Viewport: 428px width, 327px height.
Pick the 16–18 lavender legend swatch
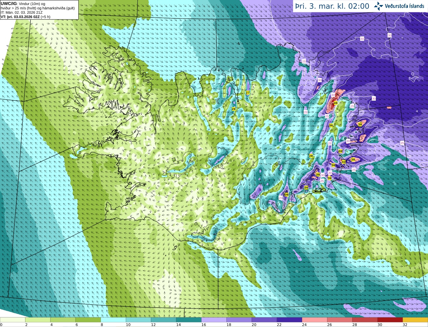tap(214, 320)
